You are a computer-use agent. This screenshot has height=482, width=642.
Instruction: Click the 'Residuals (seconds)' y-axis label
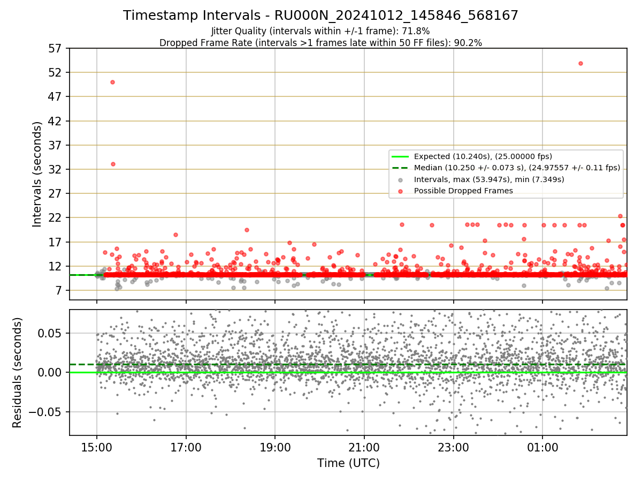pos(18,372)
